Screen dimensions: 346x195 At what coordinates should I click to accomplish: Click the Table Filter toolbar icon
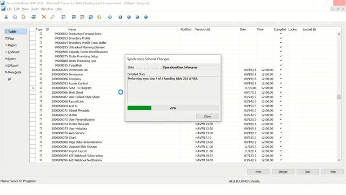coord(74,17)
